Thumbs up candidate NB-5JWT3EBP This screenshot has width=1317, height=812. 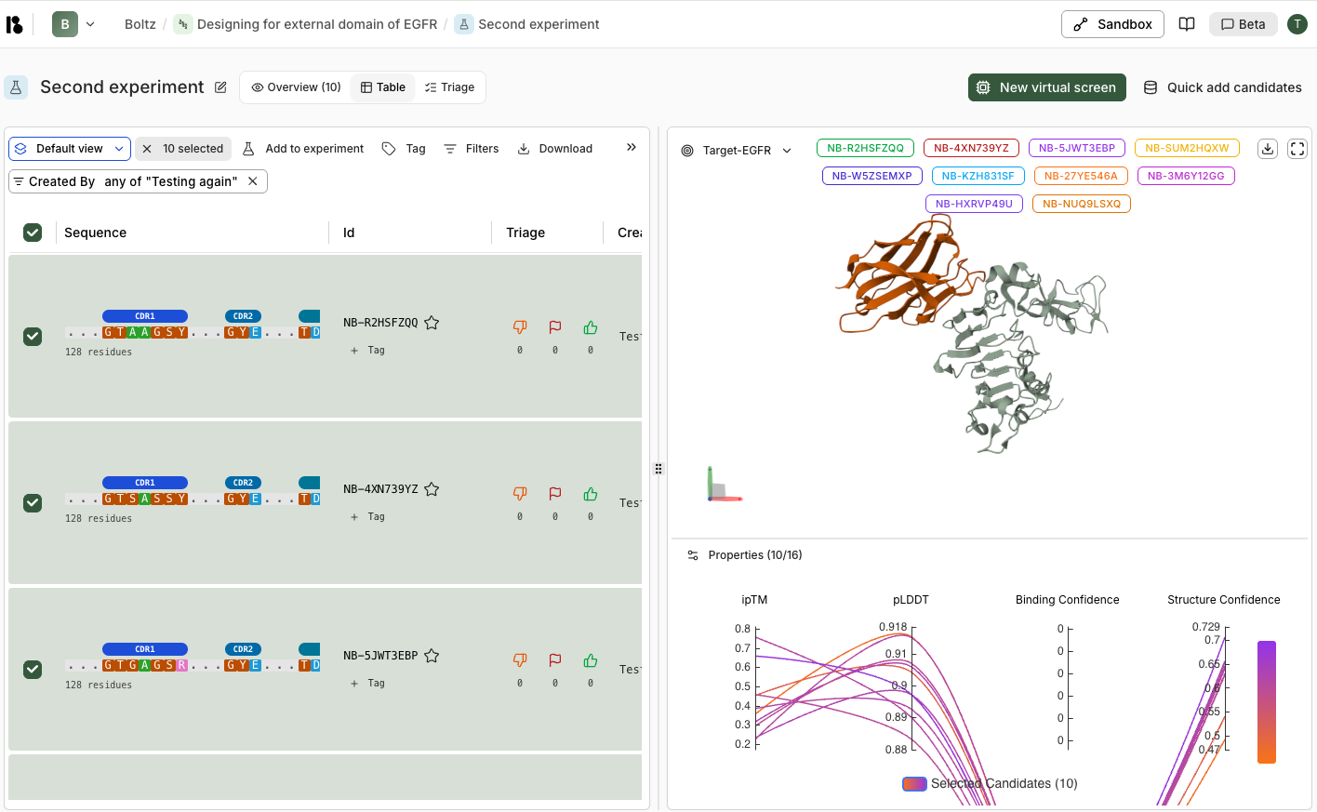pos(590,659)
